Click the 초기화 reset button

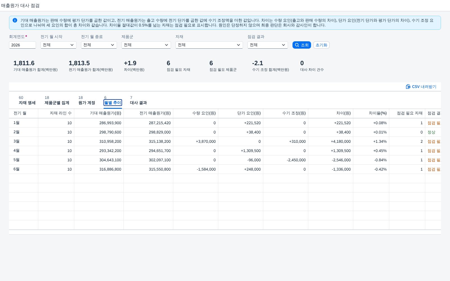tap(321, 45)
